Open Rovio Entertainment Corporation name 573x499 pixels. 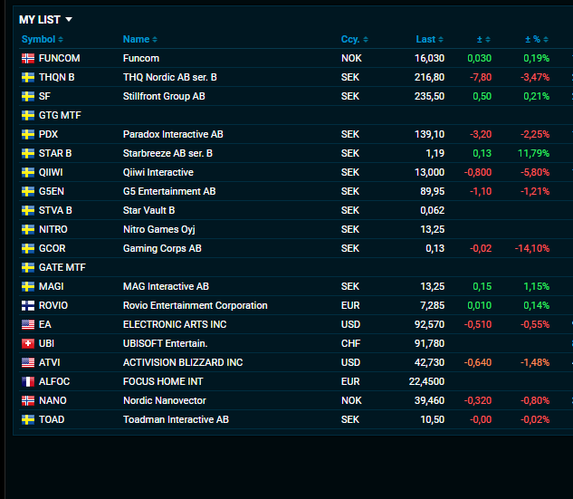(x=196, y=305)
